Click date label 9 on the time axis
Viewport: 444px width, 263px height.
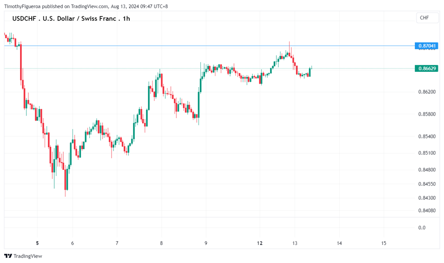click(206, 243)
